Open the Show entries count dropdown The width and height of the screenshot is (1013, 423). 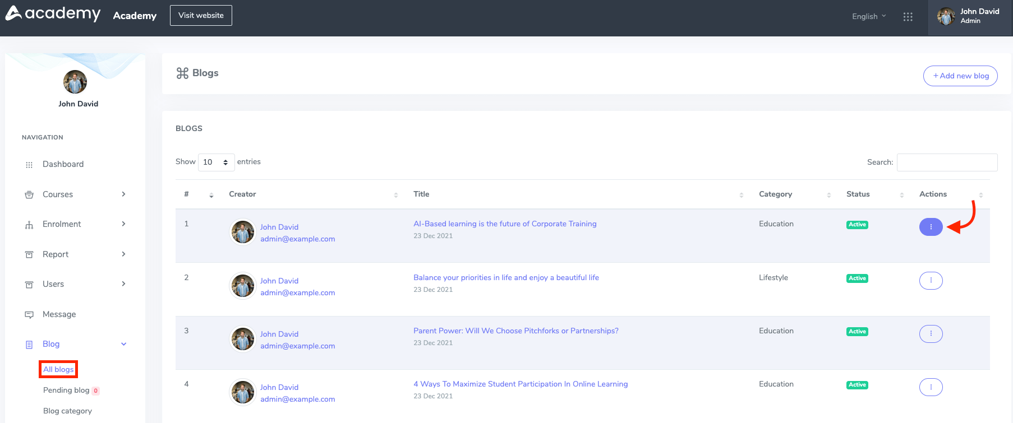click(x=216, y=162)
